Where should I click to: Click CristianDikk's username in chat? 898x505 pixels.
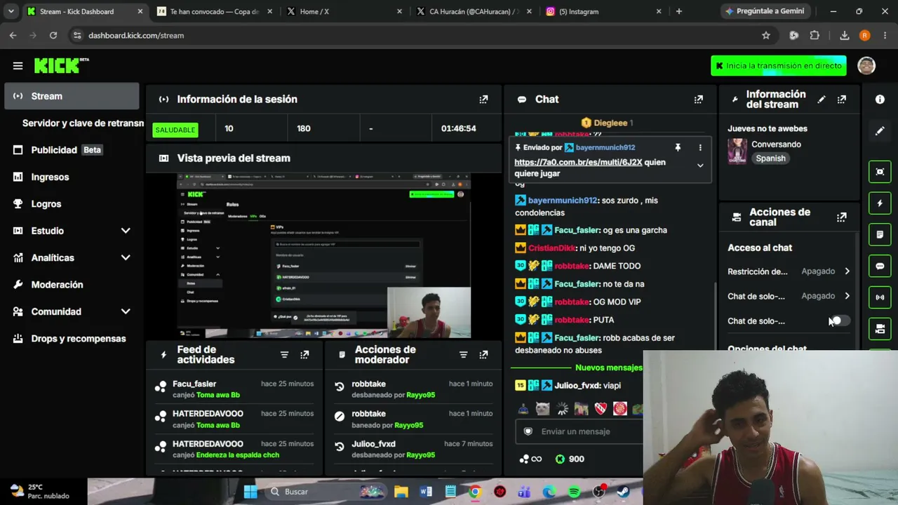coord(551,248)
